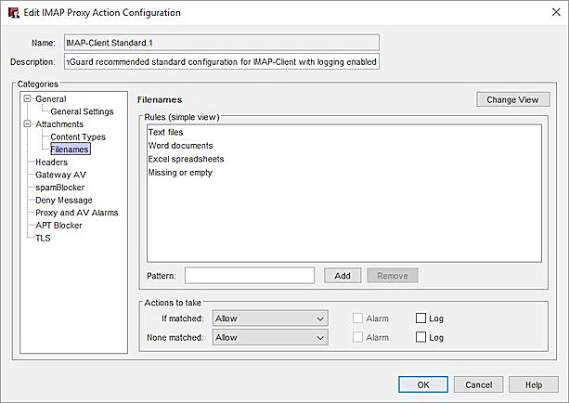Toggle the None matched Alarm checkbox
The width and height of the screenshot is (569, 403).
point(357,337)
